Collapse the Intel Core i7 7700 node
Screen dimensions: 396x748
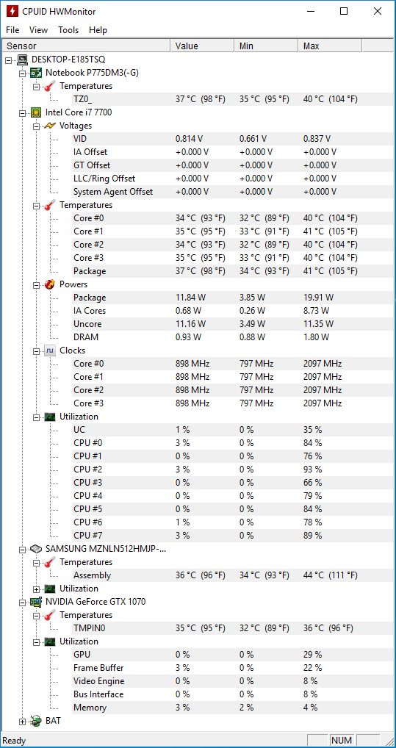pyautogui.click(x=22, y=112)
